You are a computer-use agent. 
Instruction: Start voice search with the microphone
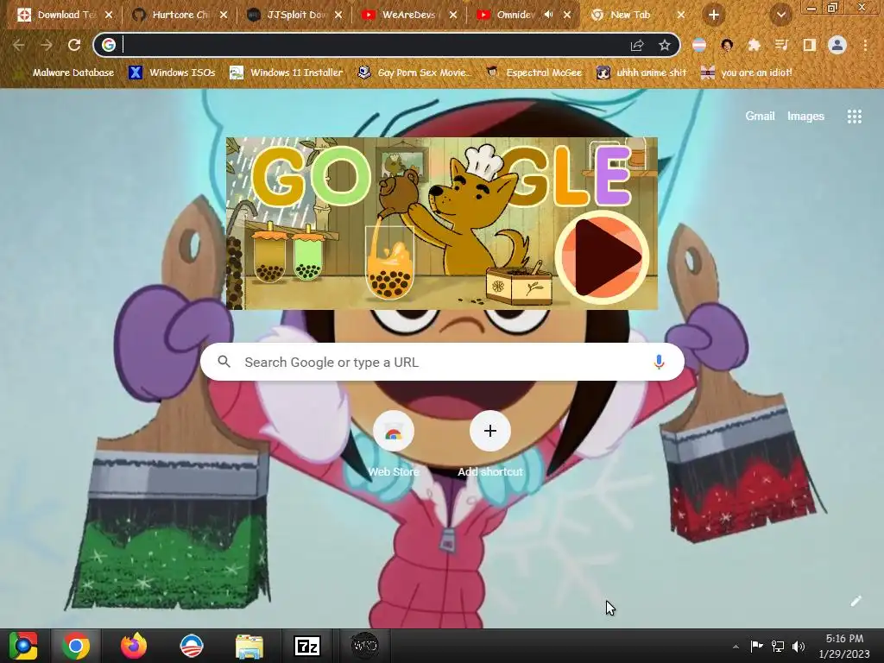click(659, 362)
